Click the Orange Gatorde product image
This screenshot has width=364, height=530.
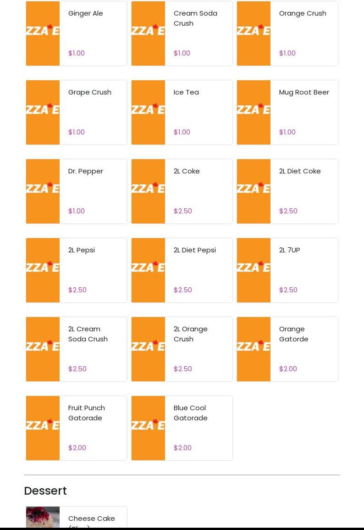[x=254, y=349]
